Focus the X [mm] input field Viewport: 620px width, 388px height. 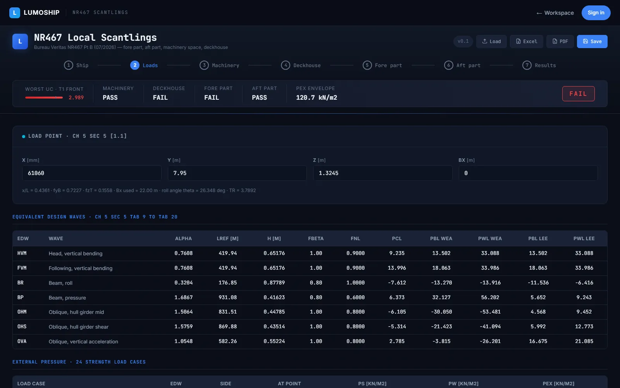(92, 173)
